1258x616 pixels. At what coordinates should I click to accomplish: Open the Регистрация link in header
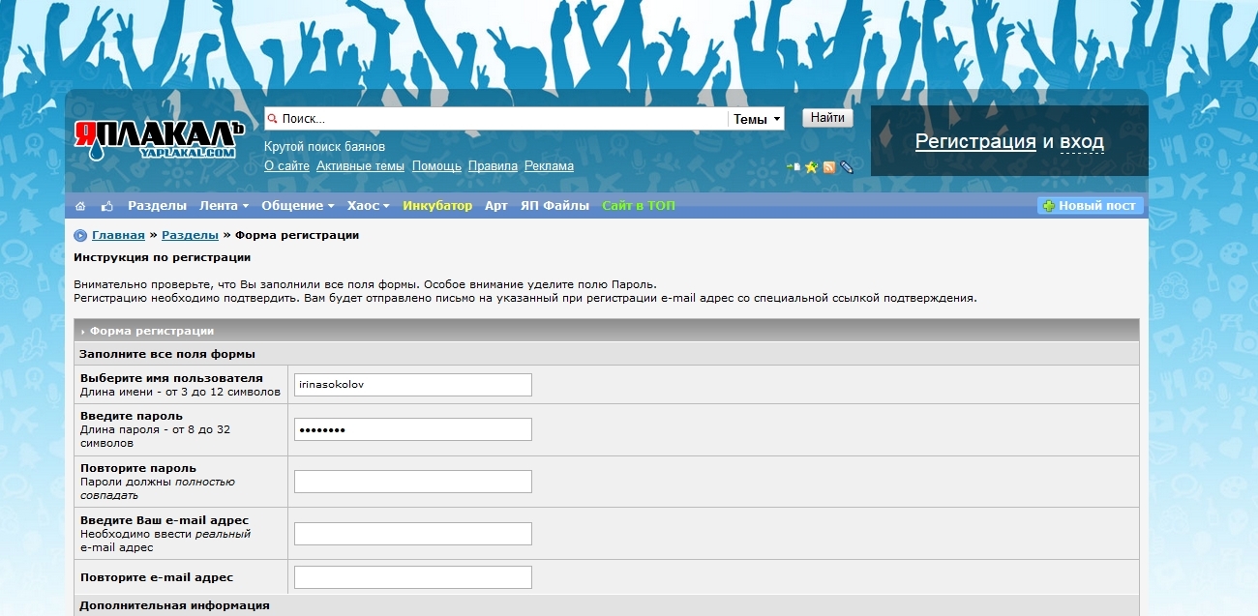tap(975, 142)
